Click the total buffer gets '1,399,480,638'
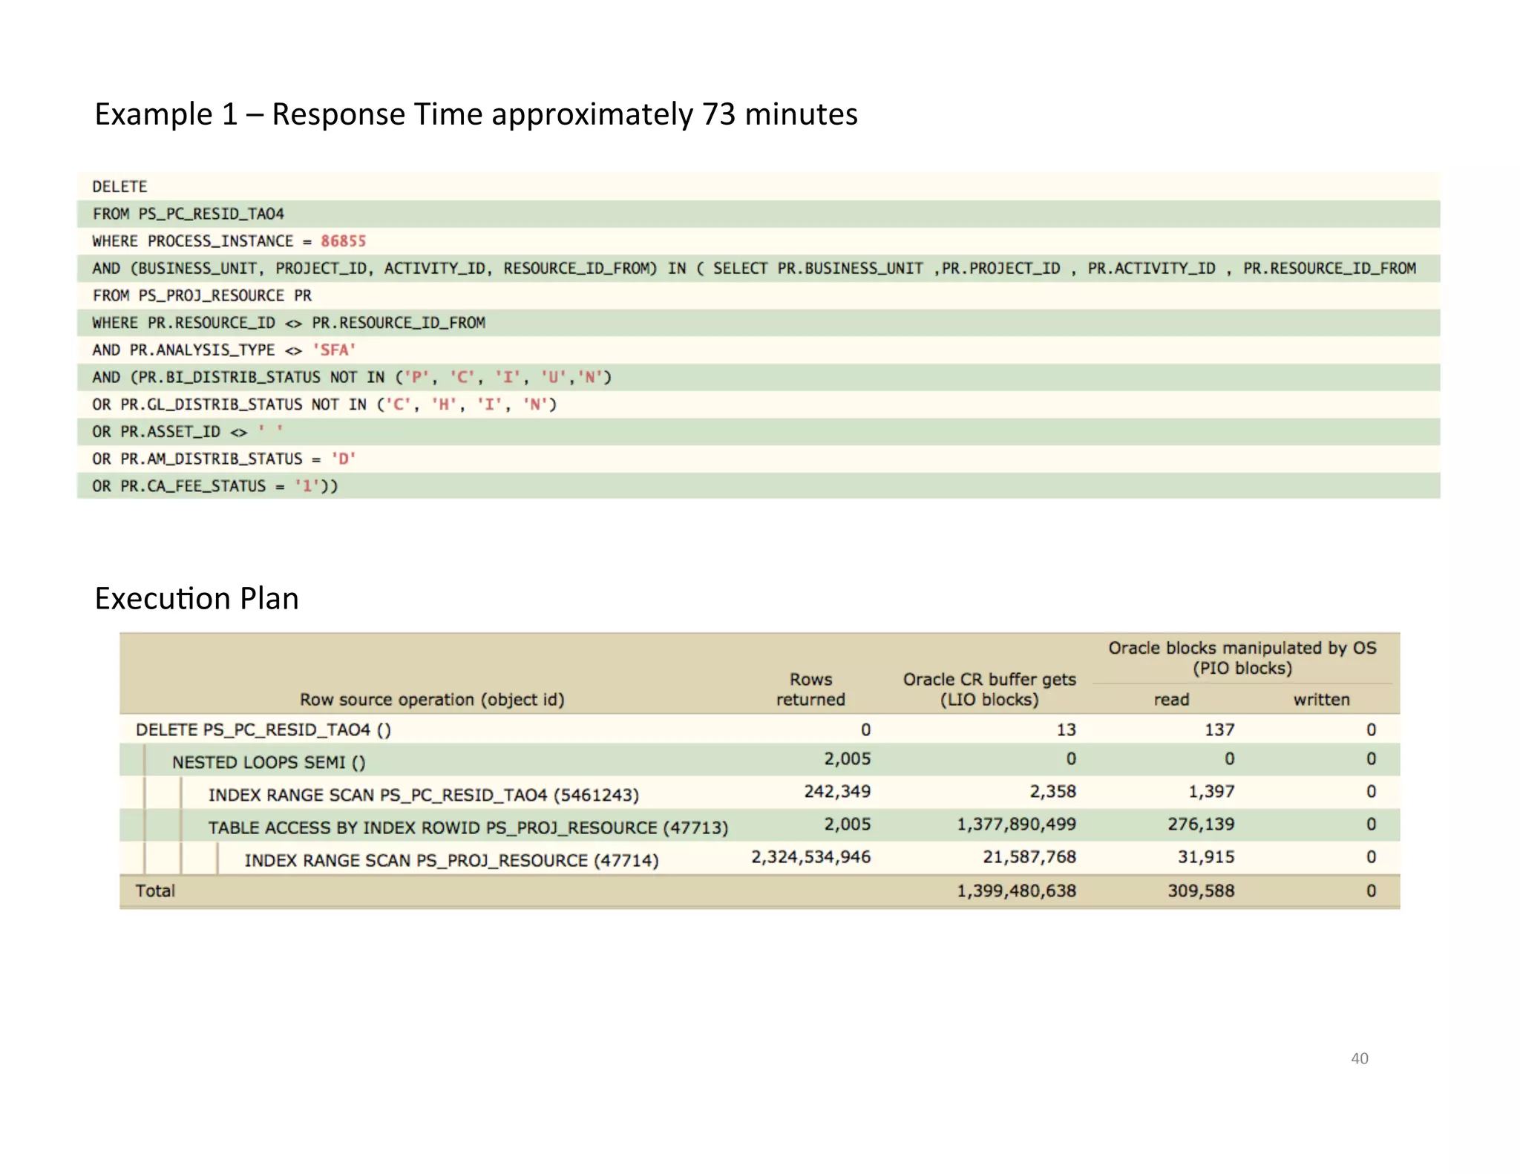The width and height of the screenshot is (1520, 1174). click(x=1016, y=891)
